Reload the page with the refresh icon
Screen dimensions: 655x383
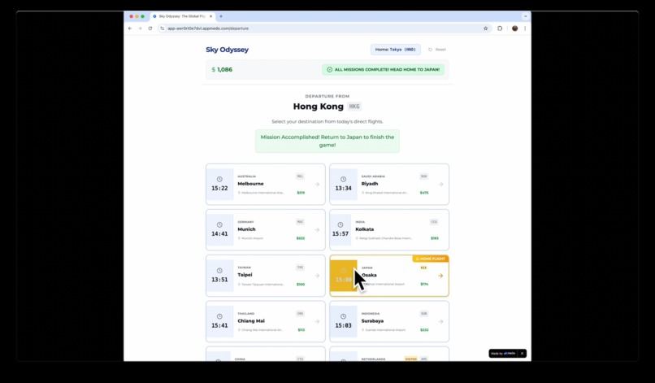(x=150, y=28)
